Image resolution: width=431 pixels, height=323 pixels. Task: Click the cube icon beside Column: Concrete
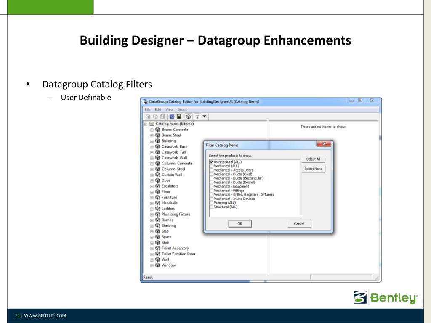[x=157, y=164]
